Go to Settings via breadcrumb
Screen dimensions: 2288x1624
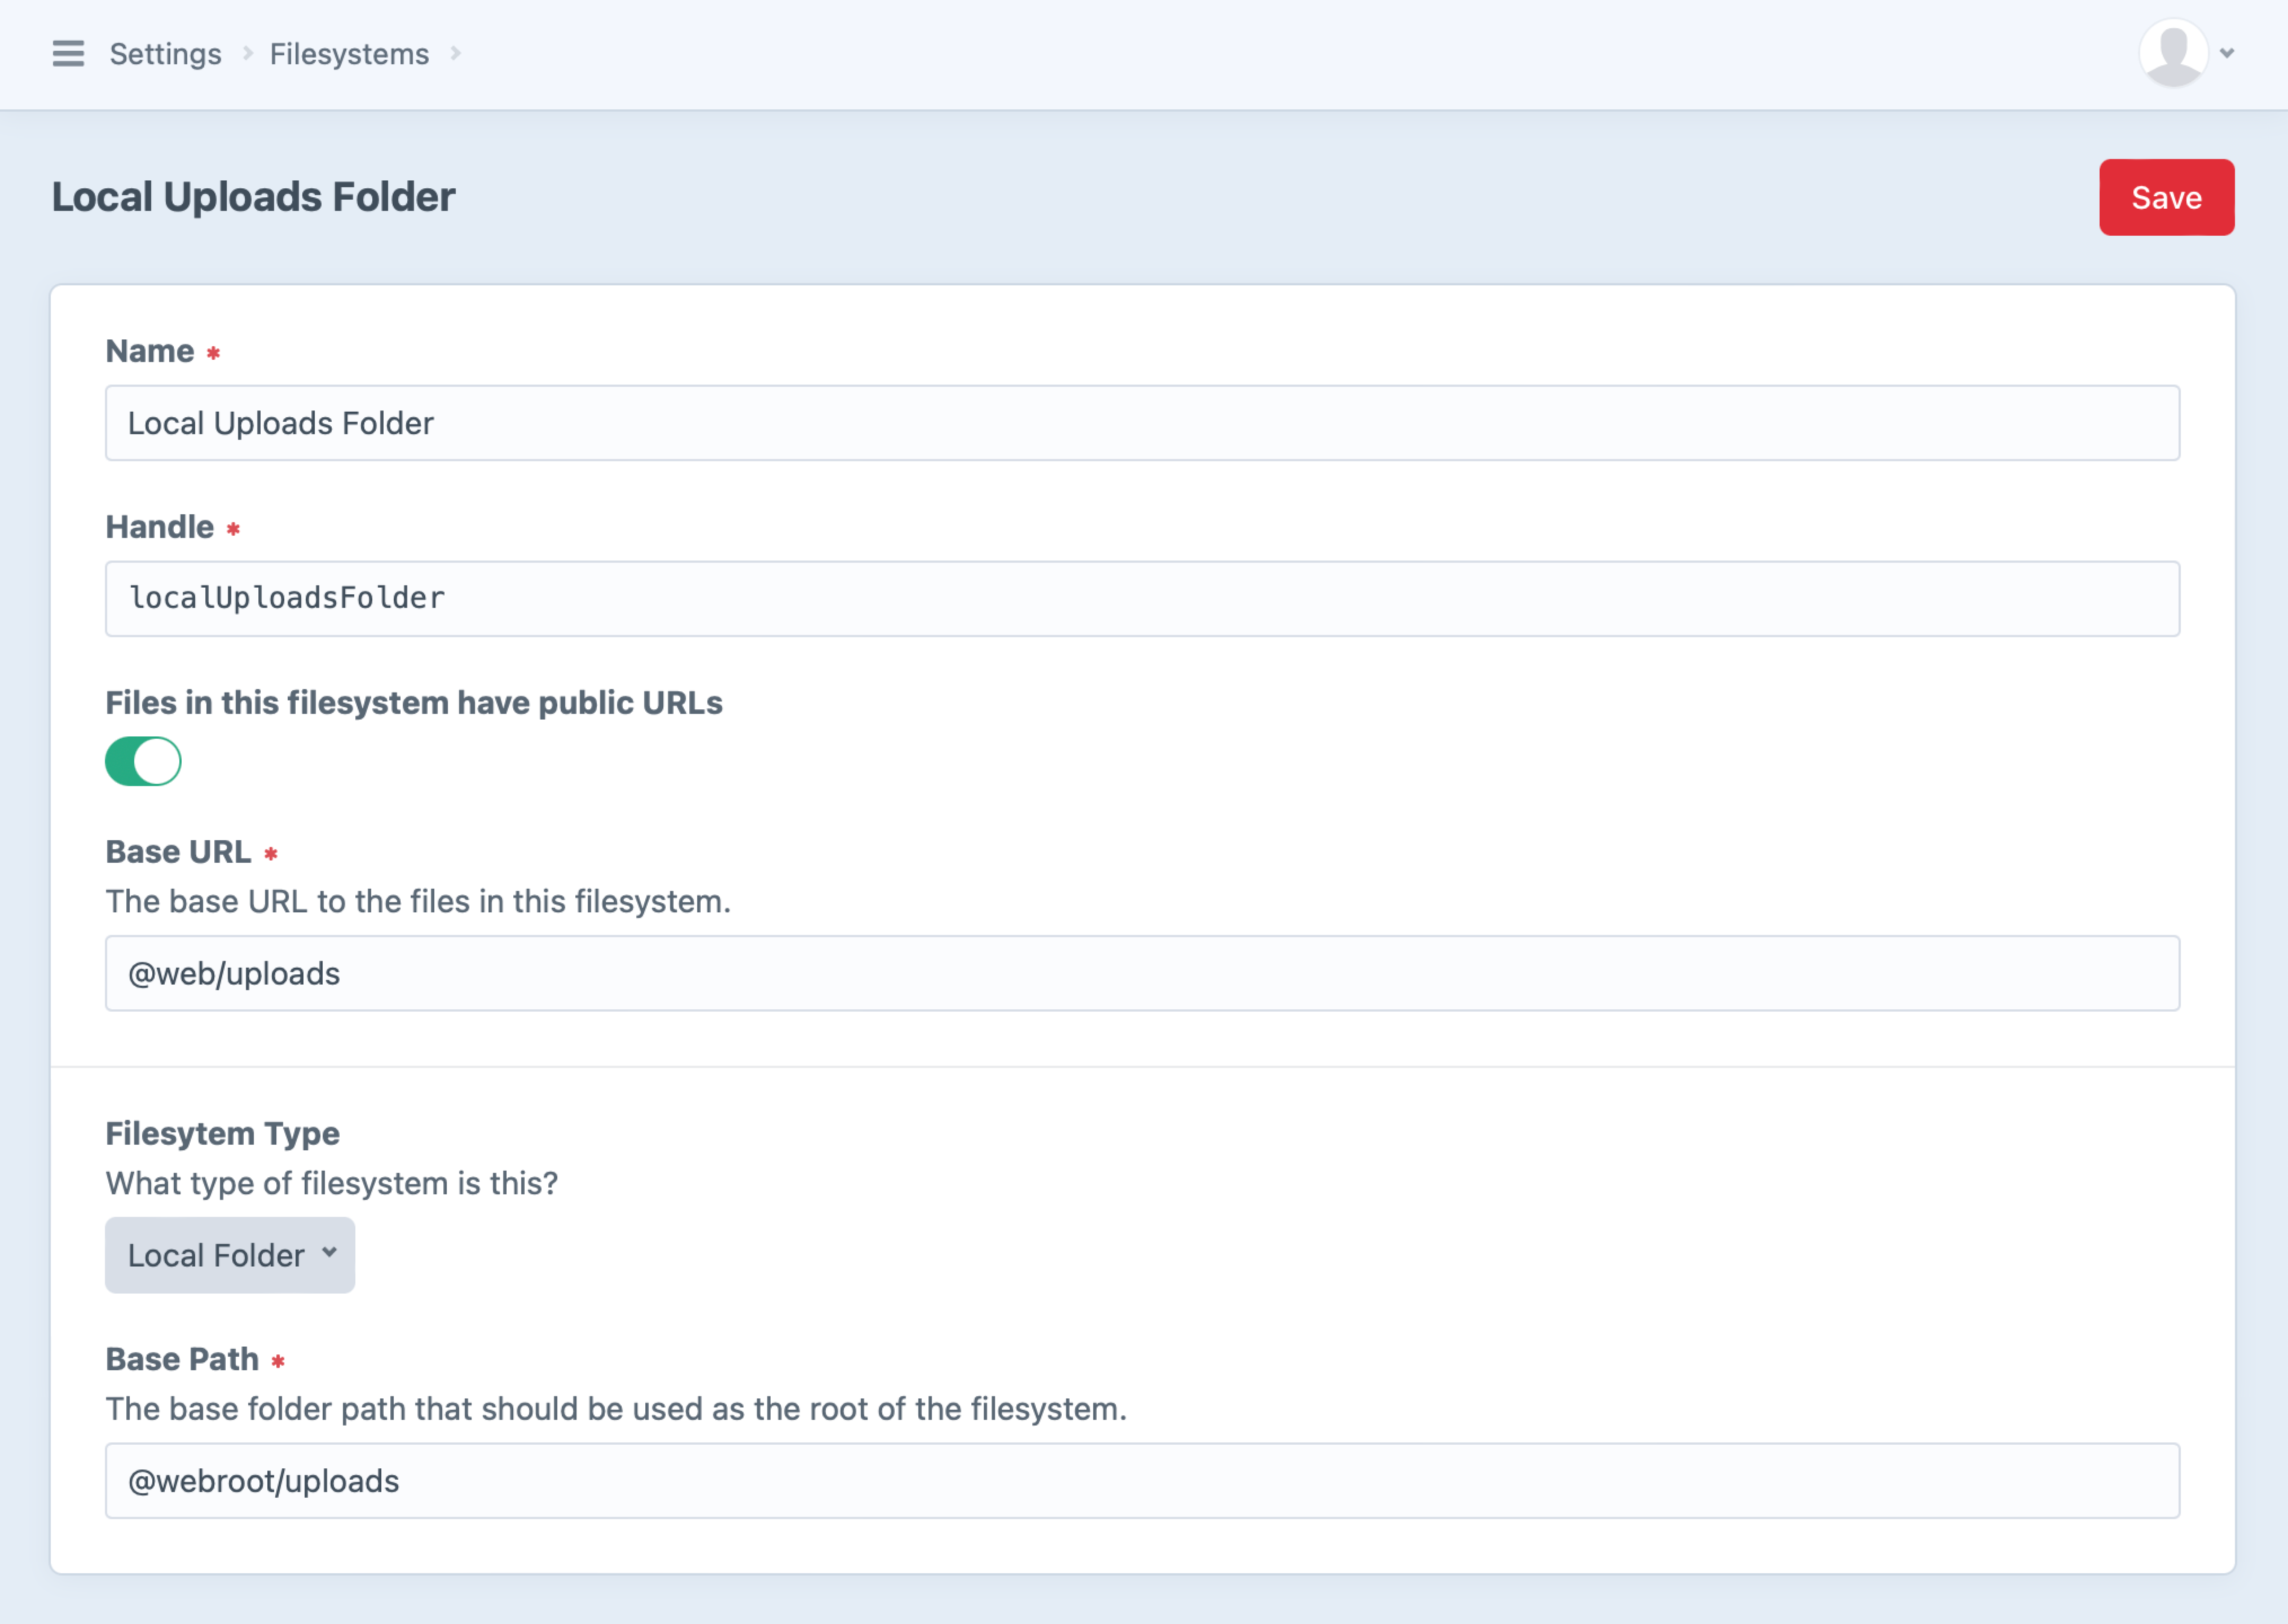[x=165, y=54]
